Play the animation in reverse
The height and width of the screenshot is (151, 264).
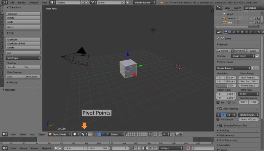click(x=143, y=148)
